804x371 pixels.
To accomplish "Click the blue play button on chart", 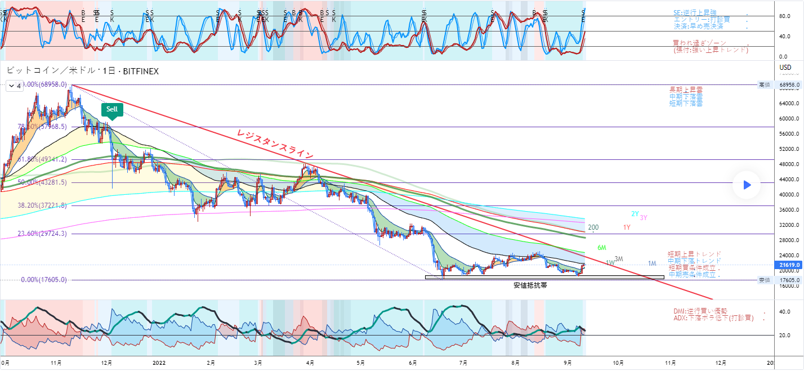I will click(747, 185).
